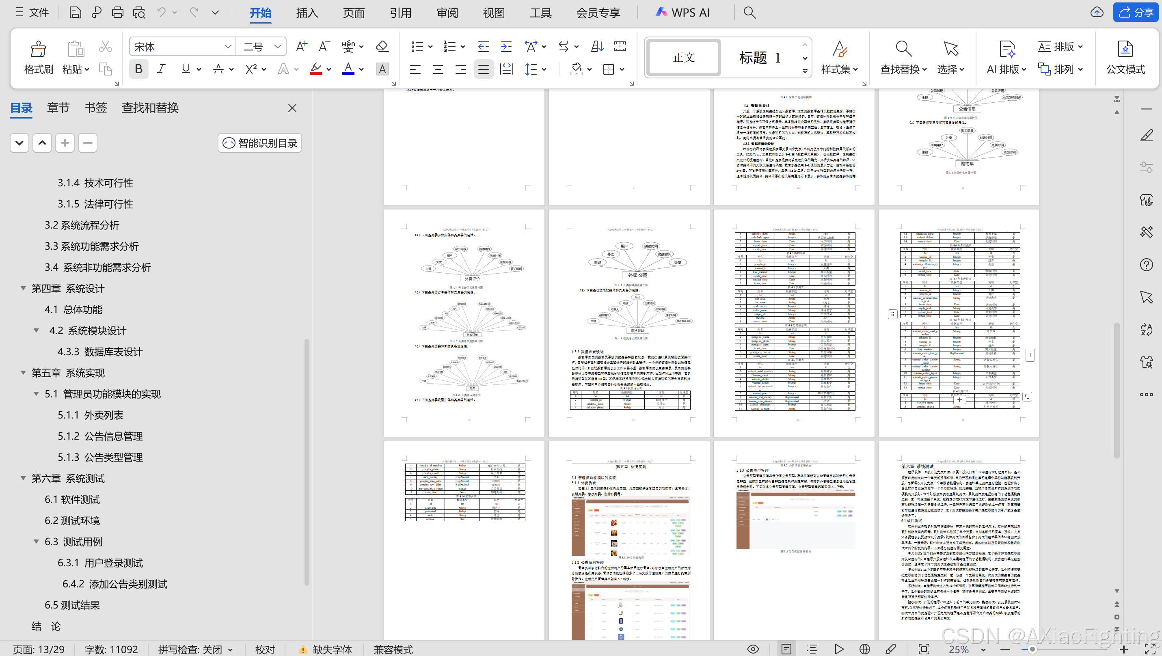Click the clear formatting (eraser) icon
1162x656 pixels.
coord(382,46)
